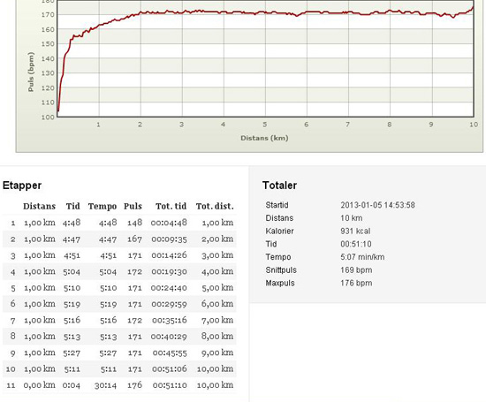Select lap 11 total time 00:51:10
This screenshot has width=486, height=402.
(170, 385)
